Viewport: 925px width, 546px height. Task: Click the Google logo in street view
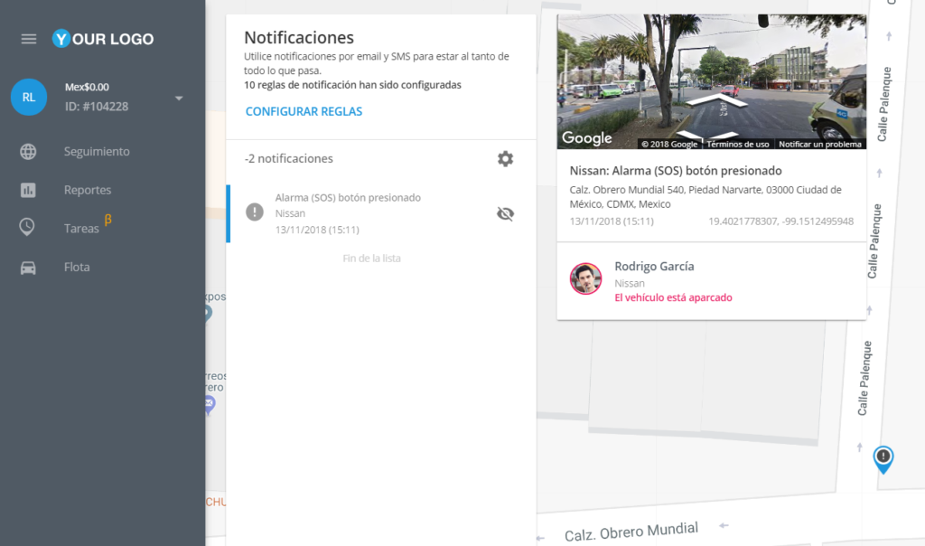(x=586, y=138)
